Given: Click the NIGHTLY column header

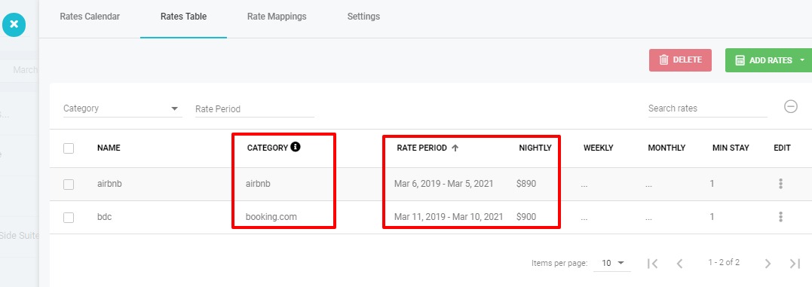Looking at the screenshot, I should [535, 148].
